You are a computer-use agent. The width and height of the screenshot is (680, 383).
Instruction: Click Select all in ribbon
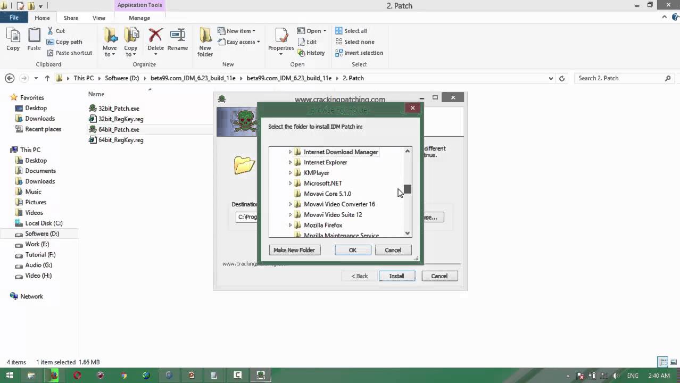point(351,31)
